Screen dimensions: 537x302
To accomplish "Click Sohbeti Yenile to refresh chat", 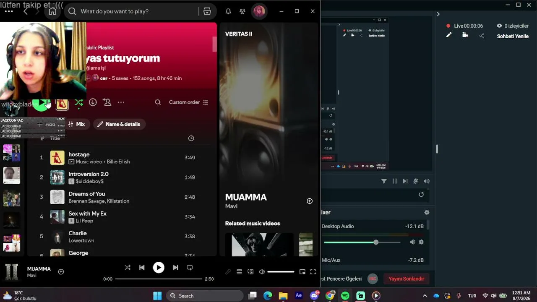I will [513, 36].
